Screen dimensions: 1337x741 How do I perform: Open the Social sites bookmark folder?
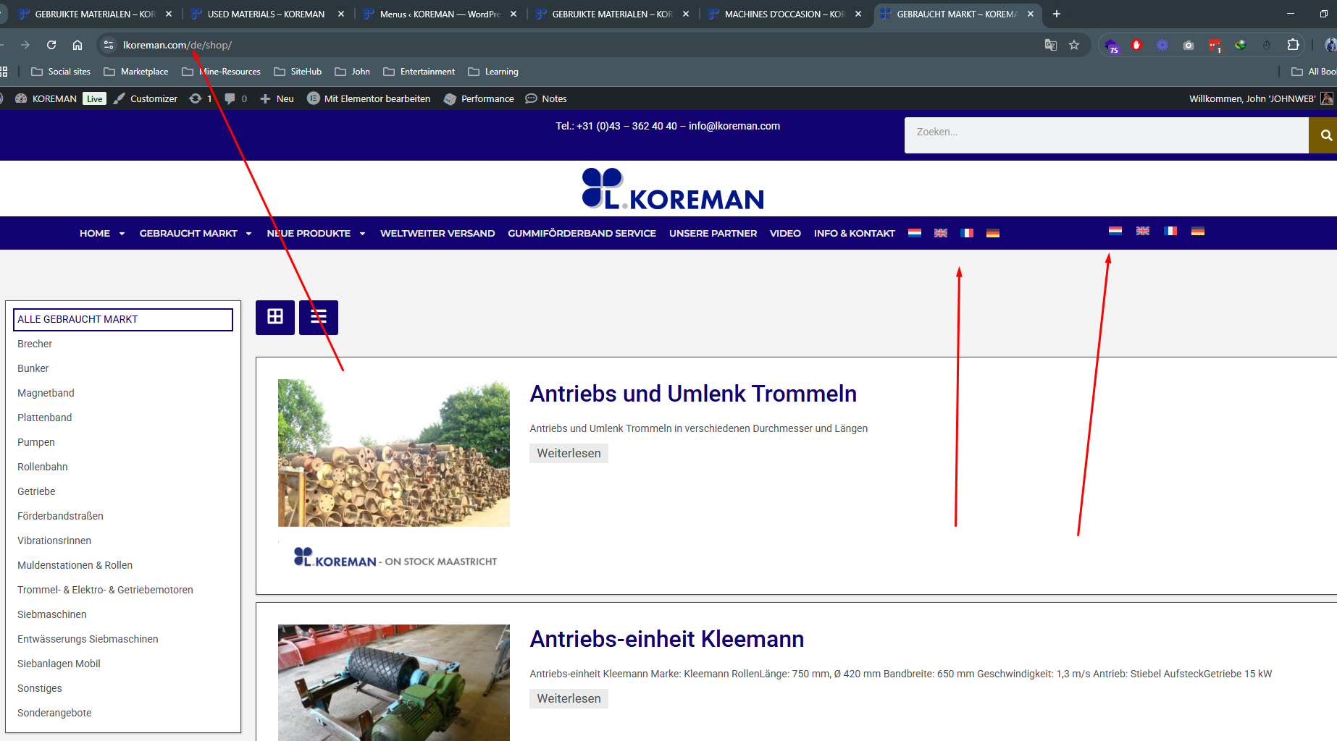click(61, 72)
